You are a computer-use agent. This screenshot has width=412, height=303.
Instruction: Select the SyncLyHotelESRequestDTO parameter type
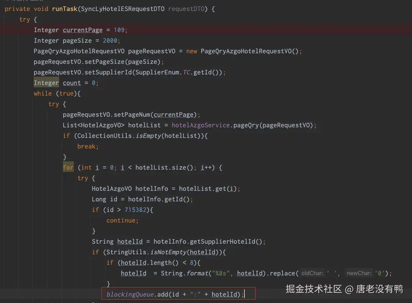pyautogui.click(x=123, y=9)
